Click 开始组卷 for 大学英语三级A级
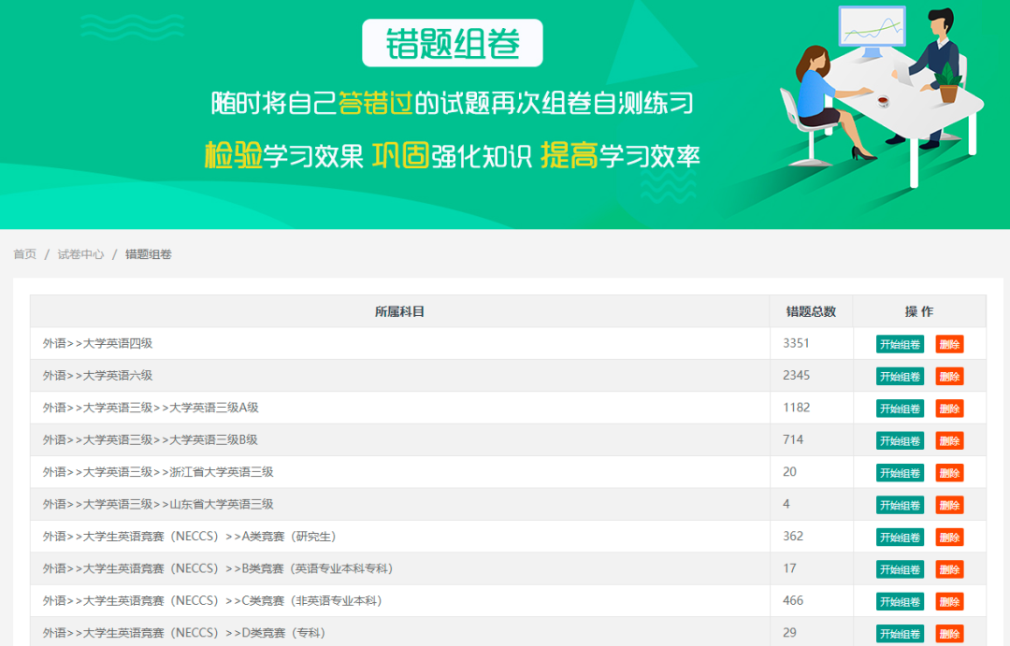This screenshot has width=1010, height=646. pos(900,409)
